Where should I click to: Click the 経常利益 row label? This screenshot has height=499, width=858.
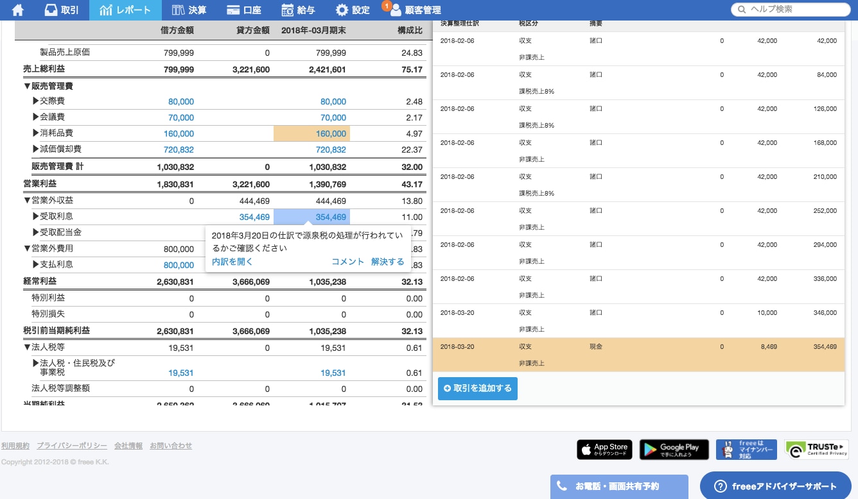coord(40,282)
